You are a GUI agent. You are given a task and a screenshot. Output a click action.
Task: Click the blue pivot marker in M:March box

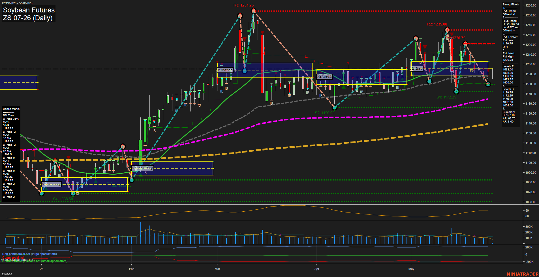(x=245, y=71)
